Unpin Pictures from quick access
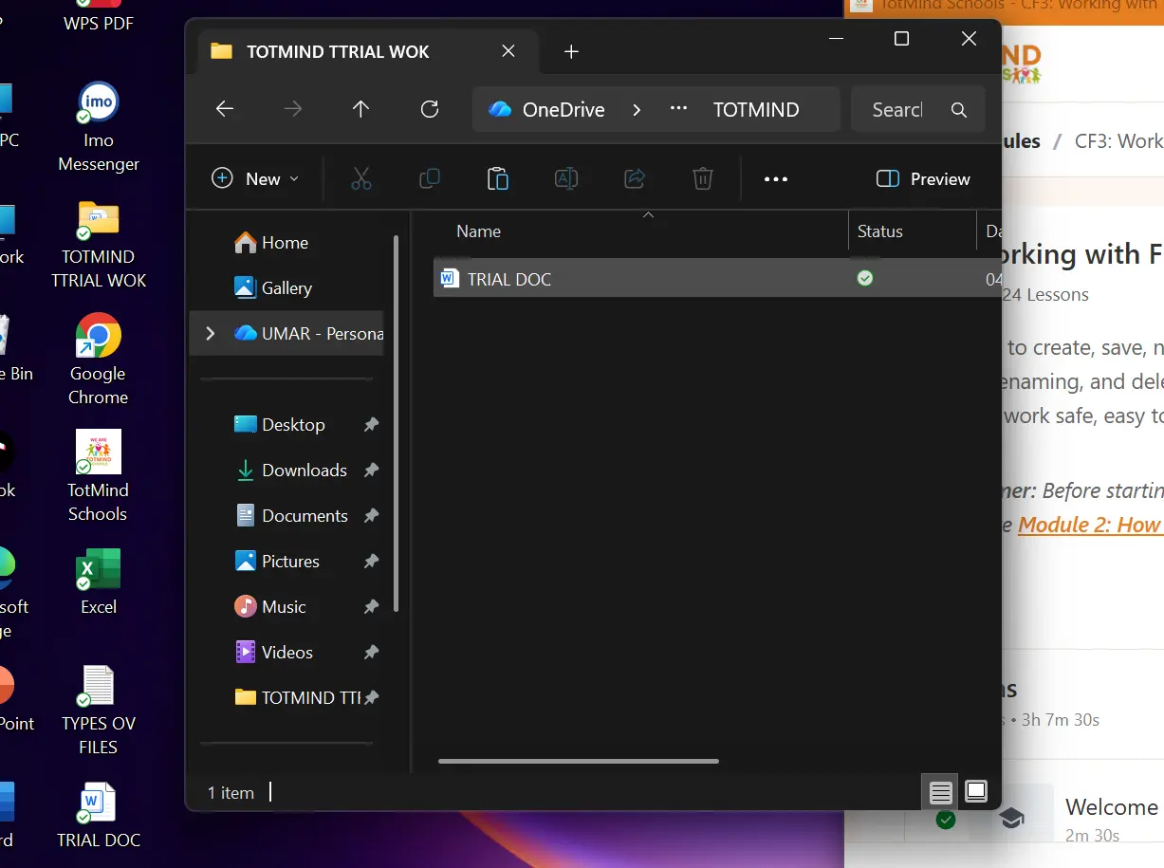Screen dimensions: 1164x868 [371, 562]
